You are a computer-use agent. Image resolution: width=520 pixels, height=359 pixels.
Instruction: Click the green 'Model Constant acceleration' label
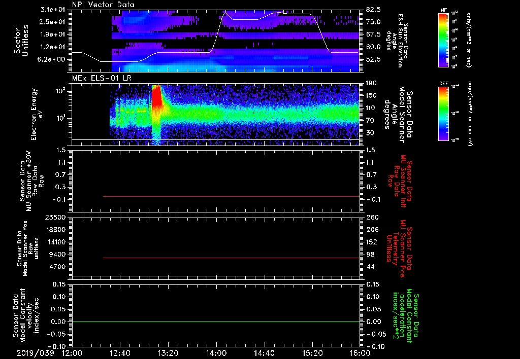pyautogui.click(x=405, y=314)
